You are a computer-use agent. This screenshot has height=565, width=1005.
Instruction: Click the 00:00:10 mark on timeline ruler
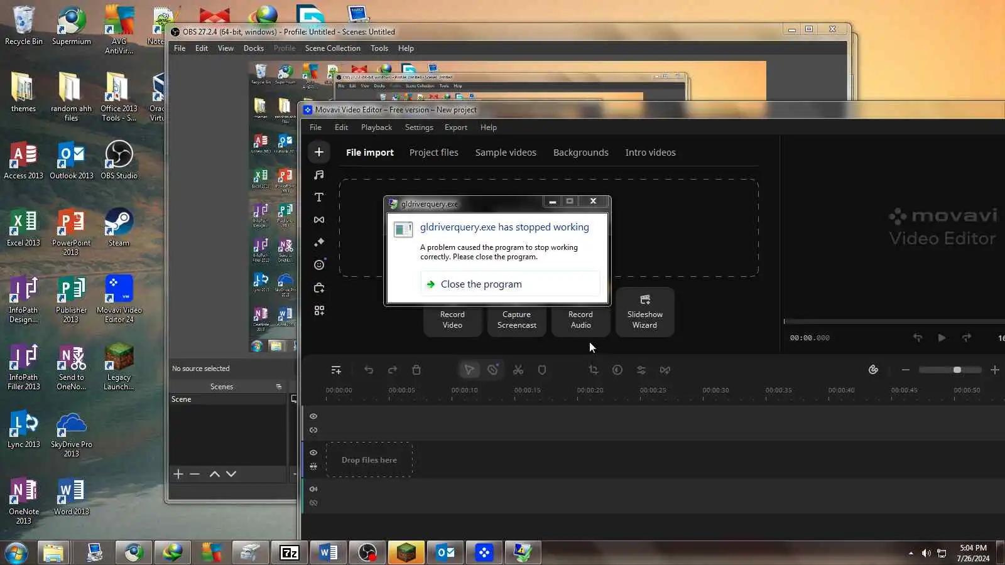coord(464,390)
